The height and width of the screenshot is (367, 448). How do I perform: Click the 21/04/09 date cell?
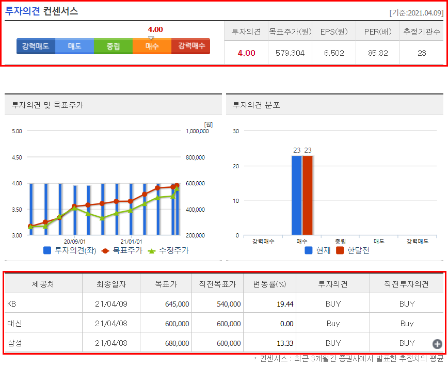click(111, 304)
